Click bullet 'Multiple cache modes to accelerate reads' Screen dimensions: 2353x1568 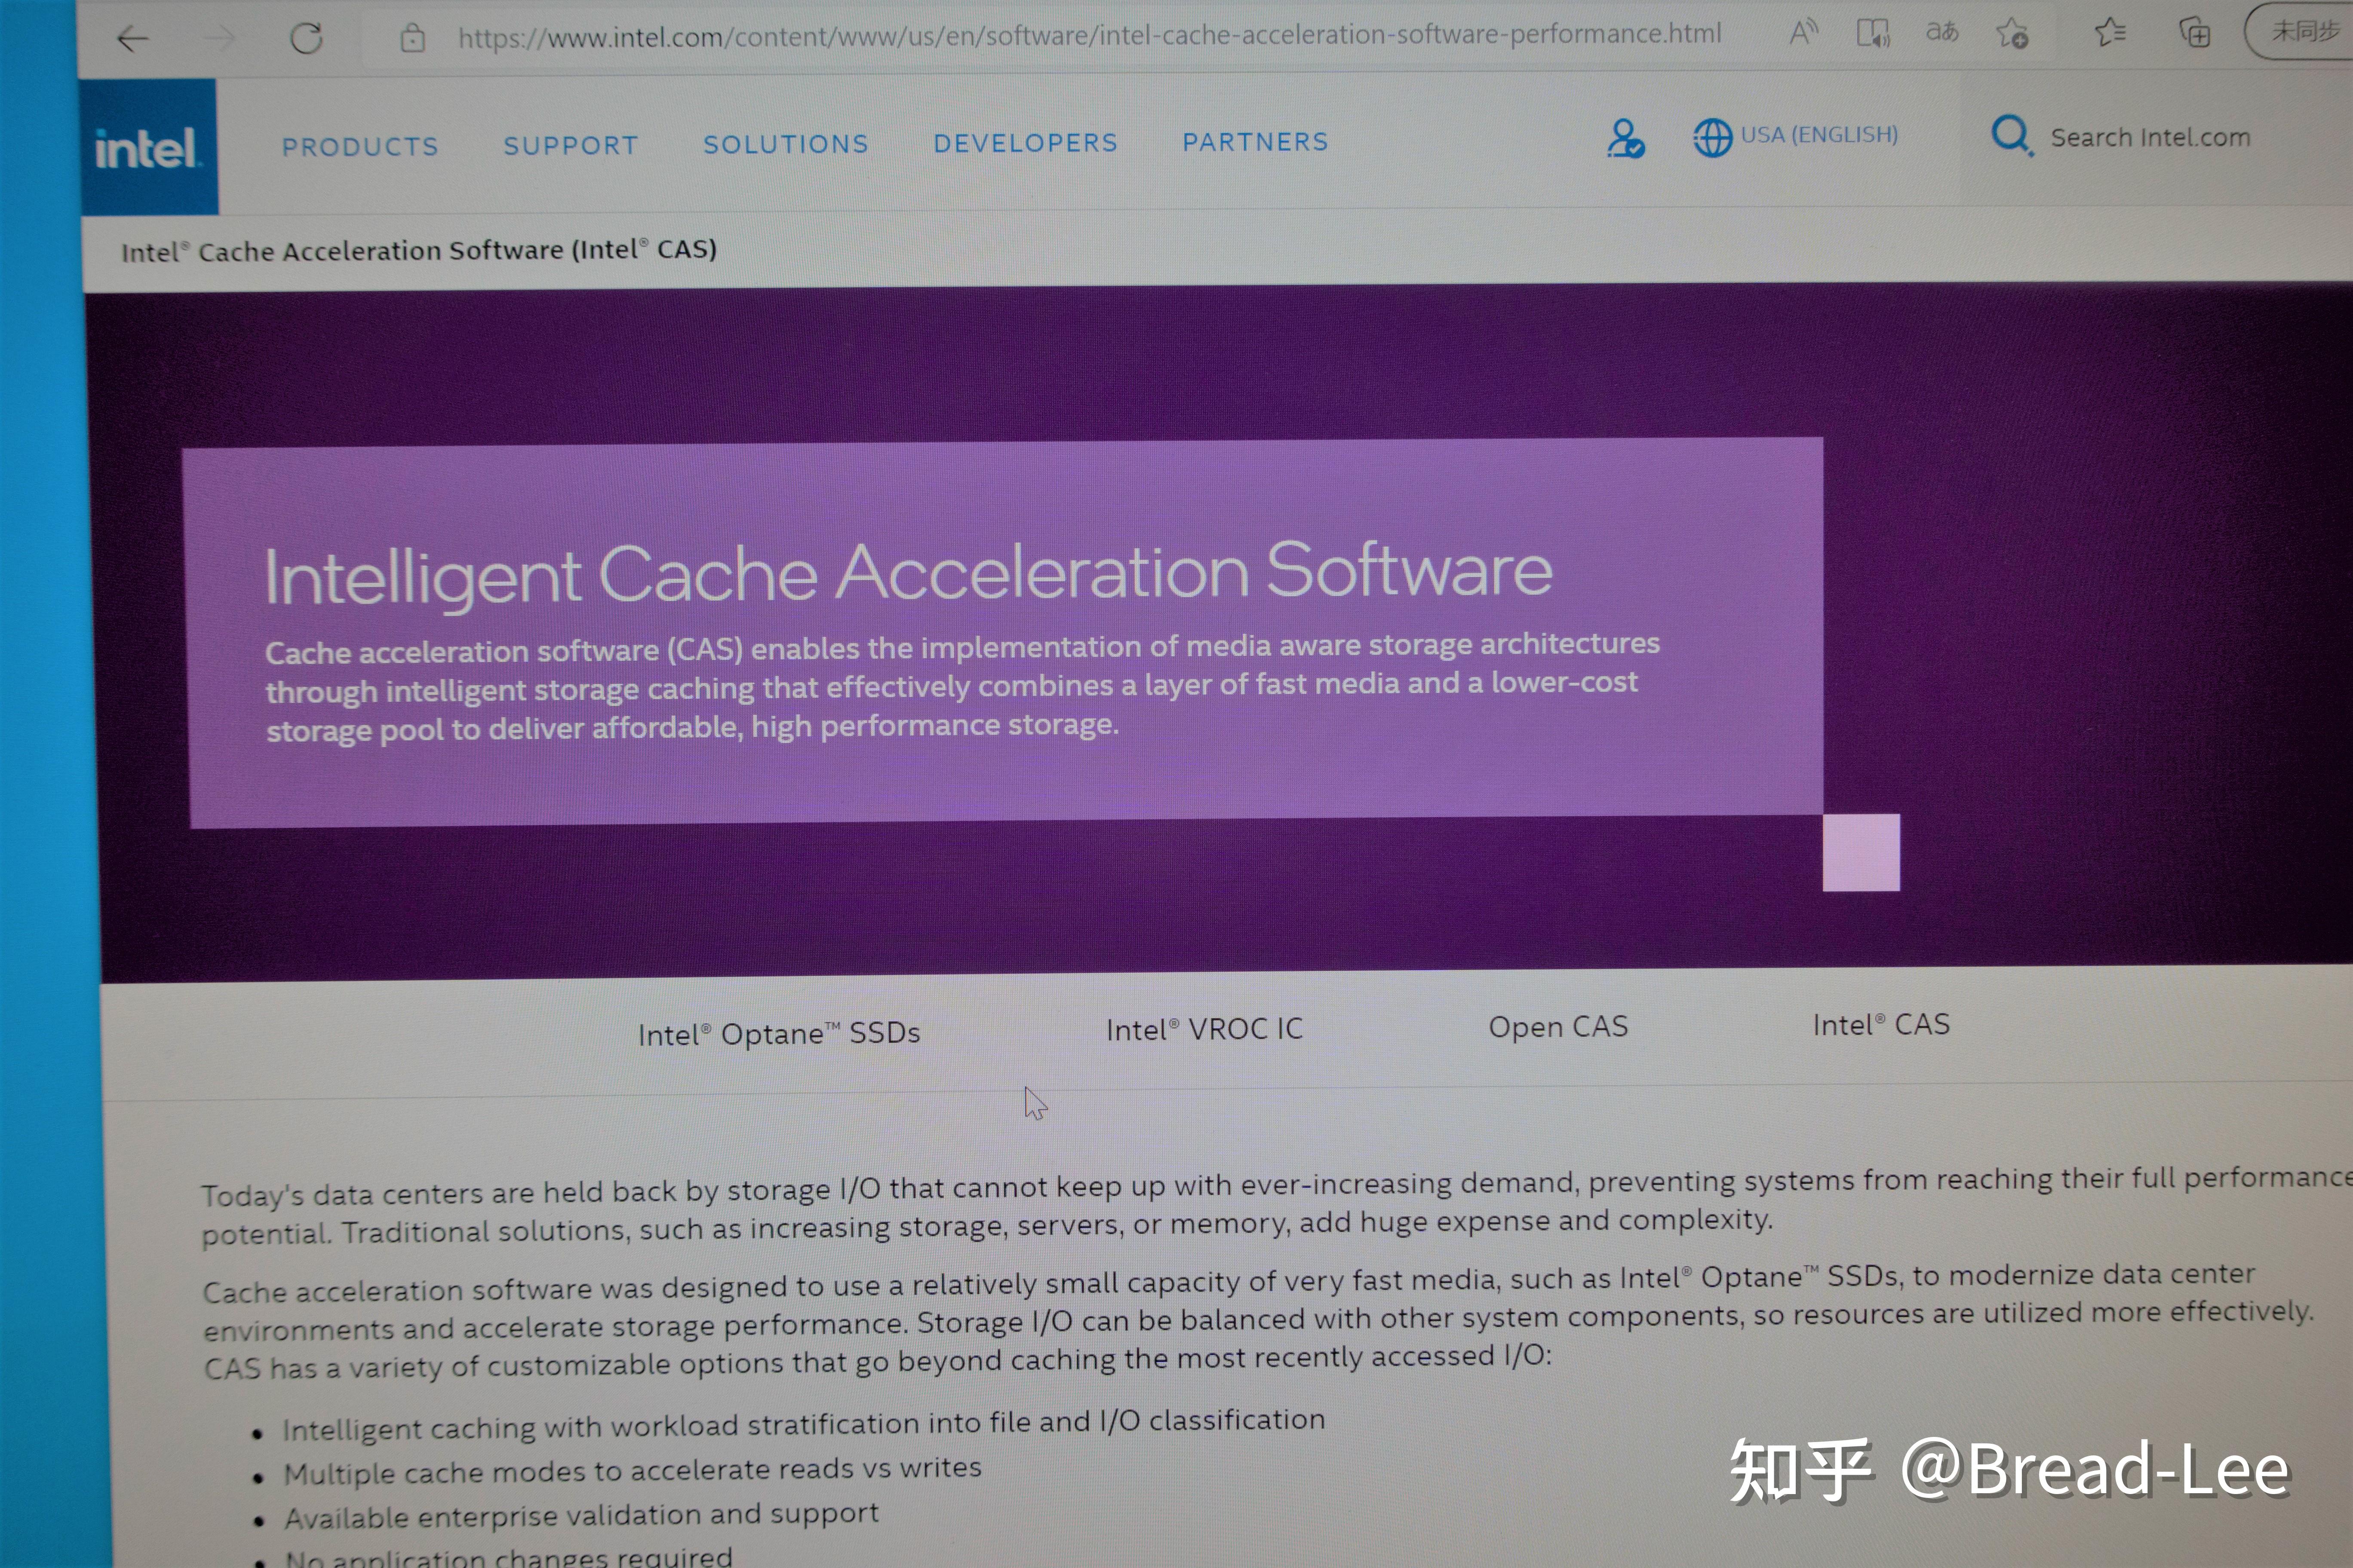click(632, 1470)
